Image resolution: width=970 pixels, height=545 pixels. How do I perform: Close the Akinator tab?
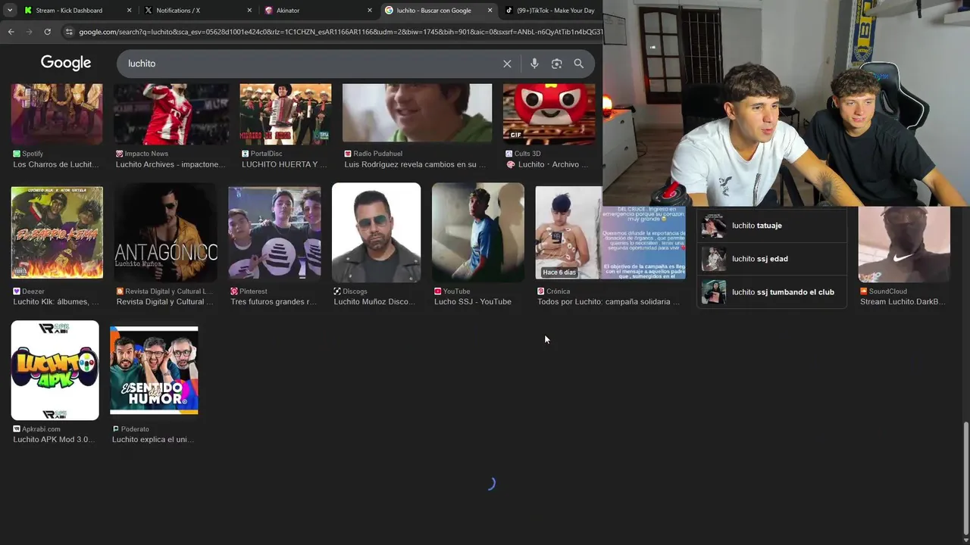click(x=370, y=11)
